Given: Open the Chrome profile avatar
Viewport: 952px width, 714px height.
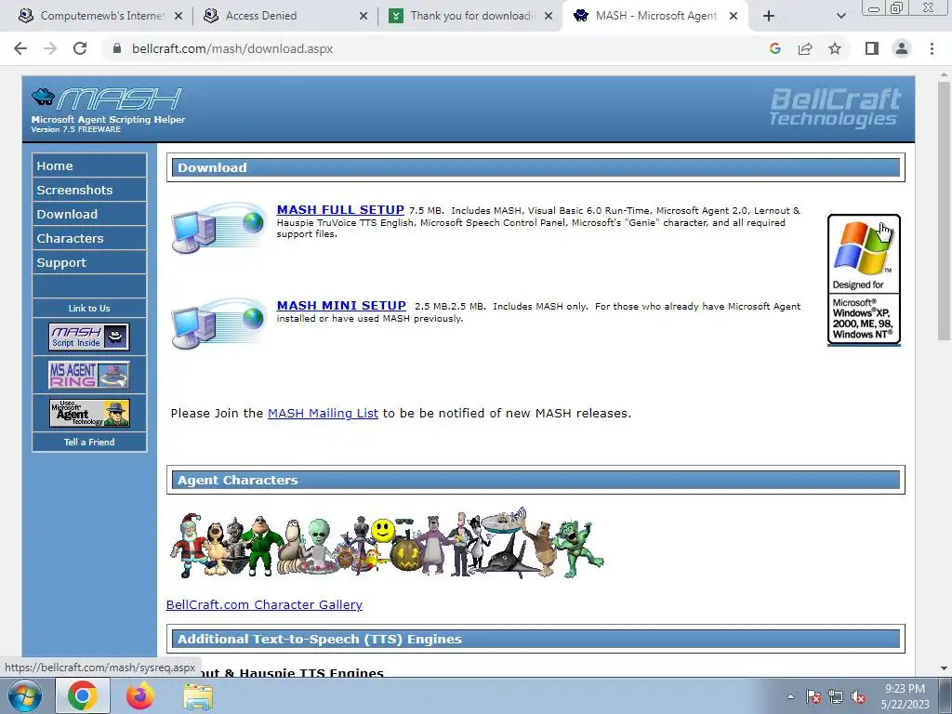Looking at the screenshot, I should coord(902,48).
